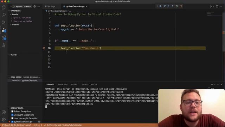Open the Python: Current launch configuration dropdown
Image resolution: width=225 pixels, height=127 pixels.
coord(24,6)
